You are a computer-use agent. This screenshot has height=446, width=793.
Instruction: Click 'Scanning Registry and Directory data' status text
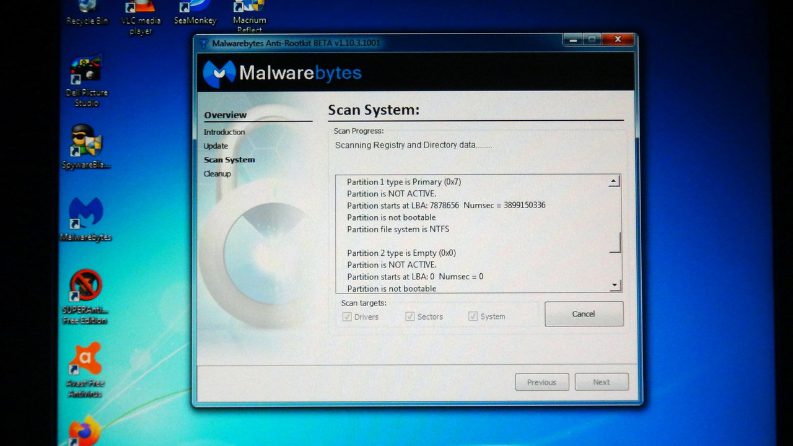click(x=413, y=146)
